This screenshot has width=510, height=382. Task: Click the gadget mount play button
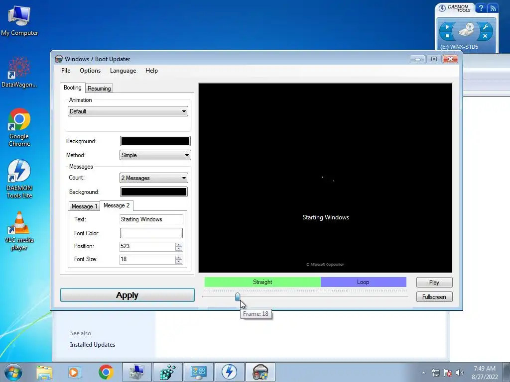click(x=447, y=27)
